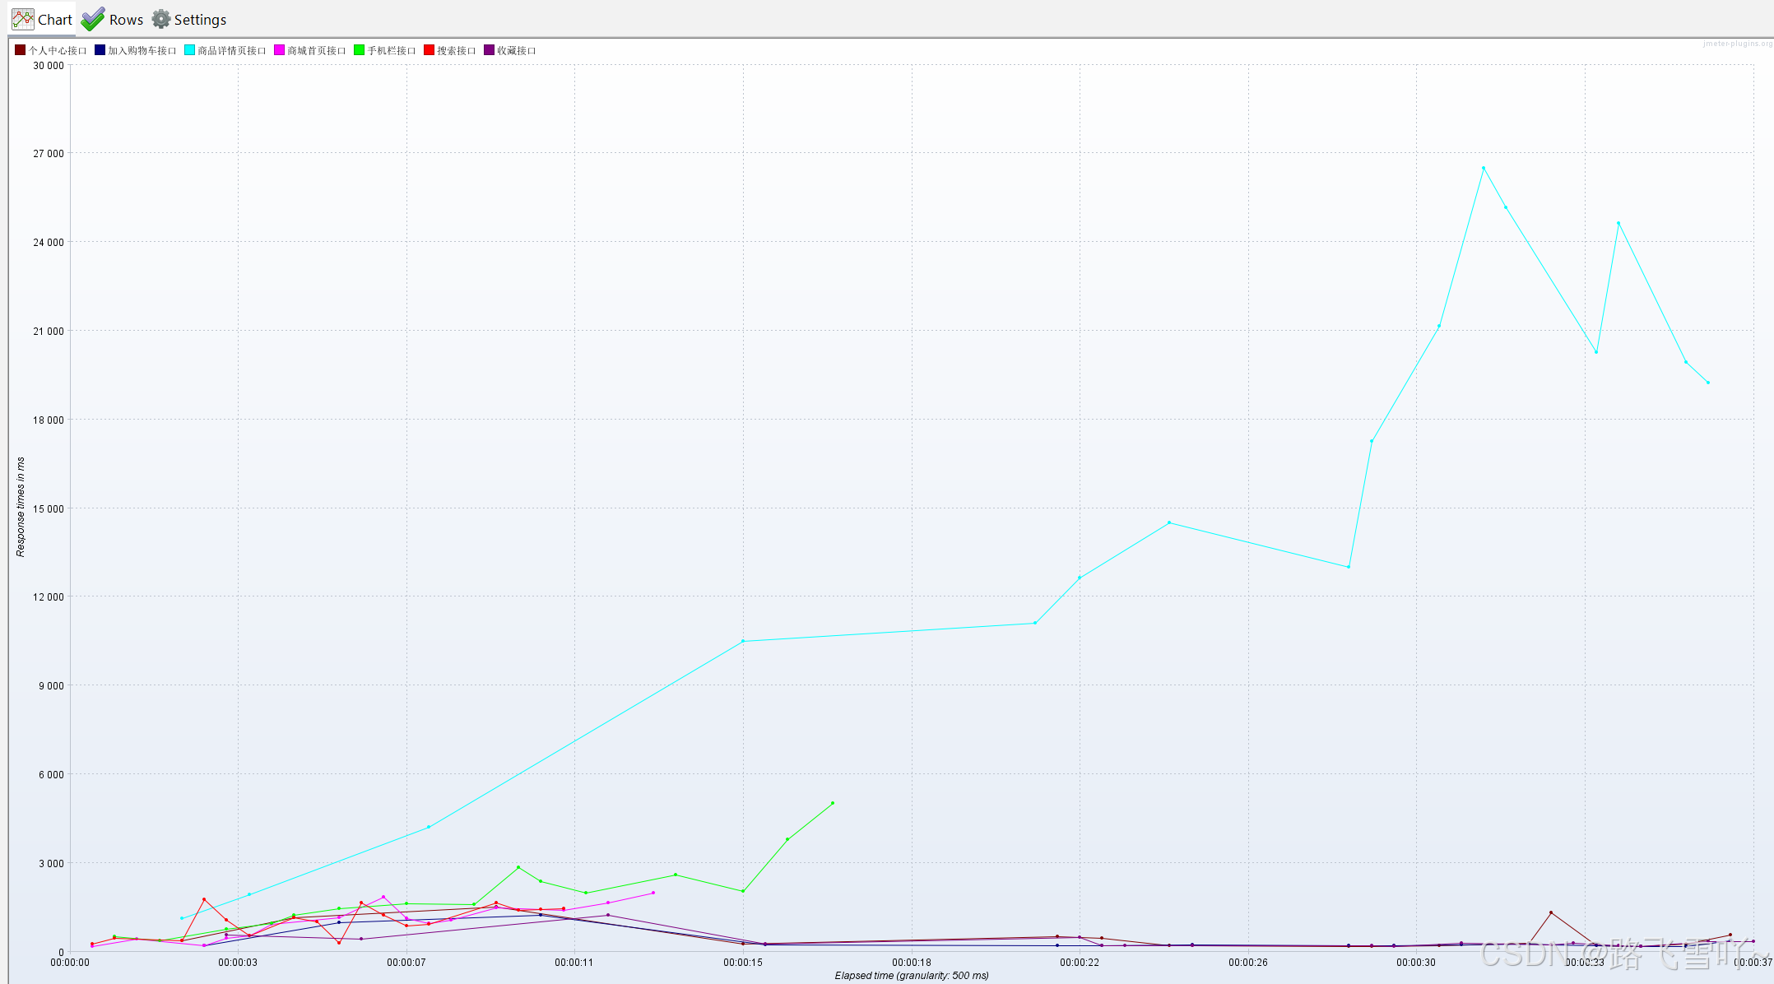Screen dimensions: 1774x984
Task: Click red 搜索接口 legend swatch
Action: tap(429, 50)
